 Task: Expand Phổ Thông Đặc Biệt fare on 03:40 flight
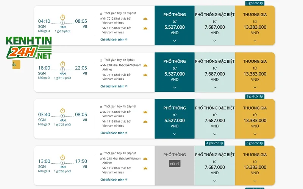click(215, 134)
